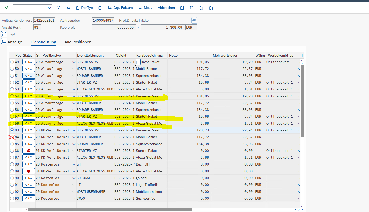Click the green Enter checkmark icon

7,8
